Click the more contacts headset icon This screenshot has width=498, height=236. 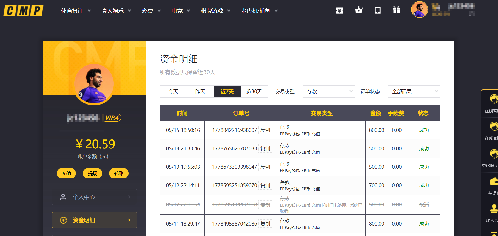pyautogui.click(x=493, y=154)
